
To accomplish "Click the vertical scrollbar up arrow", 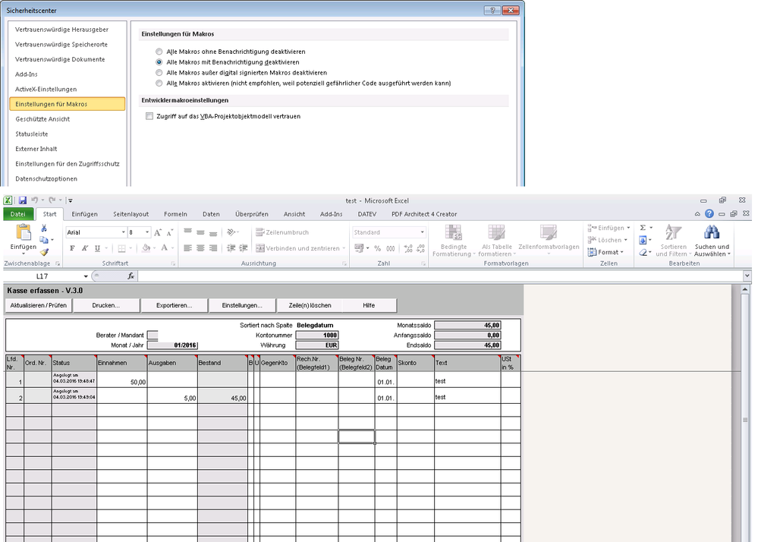I will click(x=745, y=290).
